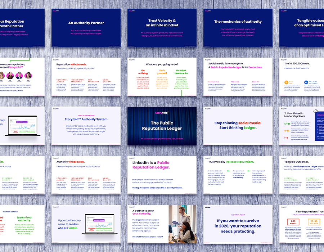Click the bespectacled man's profile photo
324x252 pixels.
pyautogui.click(x=19, y=76)
